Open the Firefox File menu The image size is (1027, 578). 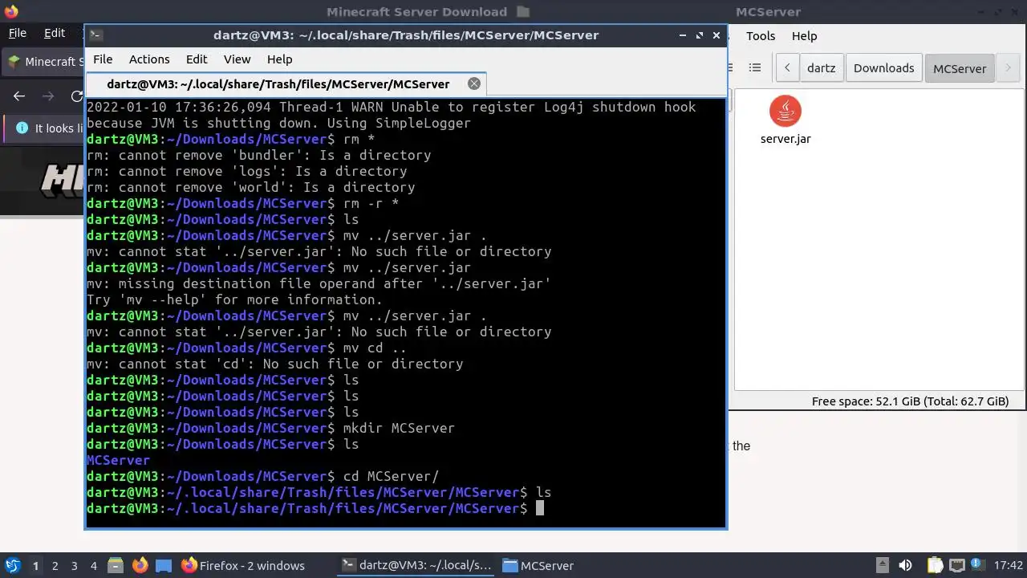tap(17, 33)
